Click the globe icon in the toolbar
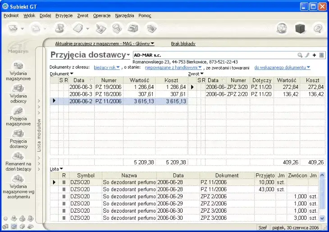Image resolution: width=329 pixels, height=232 pixels. (282, 28)
